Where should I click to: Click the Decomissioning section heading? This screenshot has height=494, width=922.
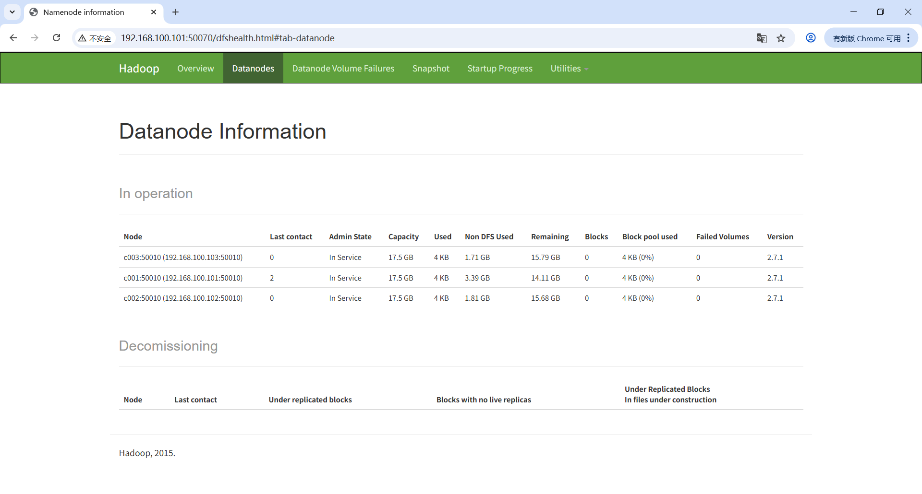168,346
